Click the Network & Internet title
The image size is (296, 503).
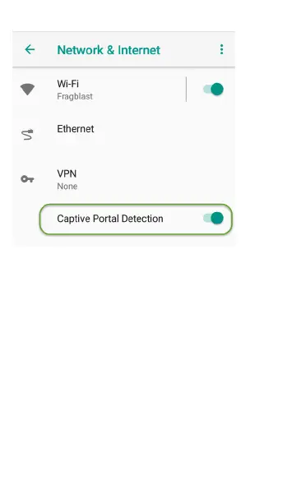point(109,49)
